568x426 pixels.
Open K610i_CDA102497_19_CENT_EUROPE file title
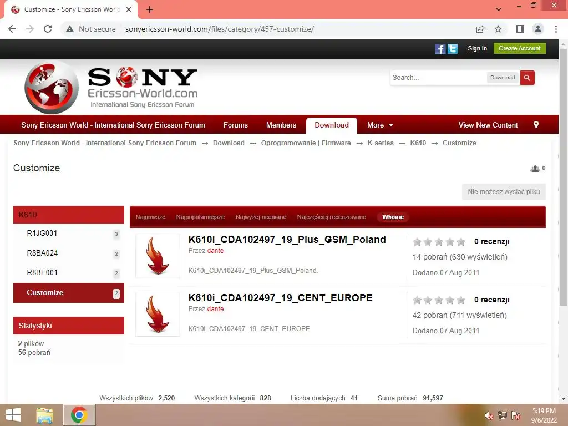click(x=280, y=298)
